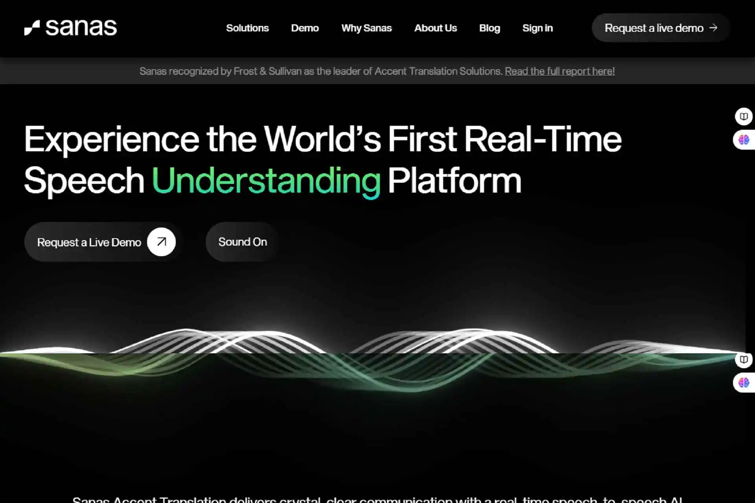
Task: Click the Sanas logo in the header
Action: [x=70, y=28]
